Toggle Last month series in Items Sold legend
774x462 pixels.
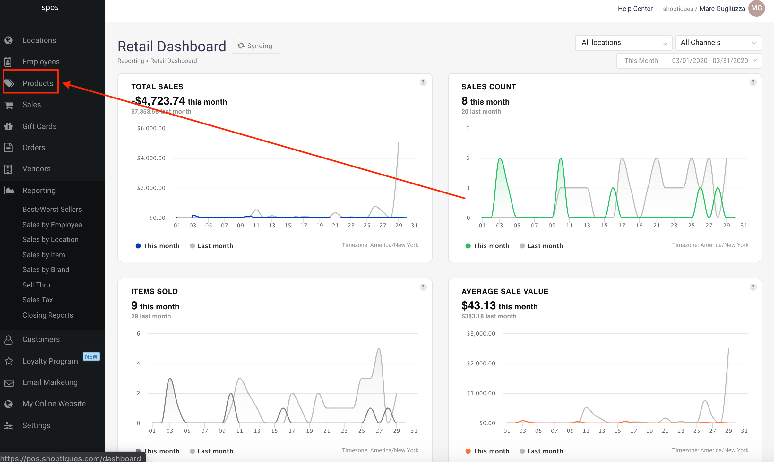(x=211, y=451)
